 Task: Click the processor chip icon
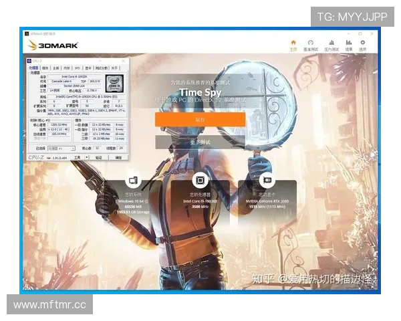point(200,179)
